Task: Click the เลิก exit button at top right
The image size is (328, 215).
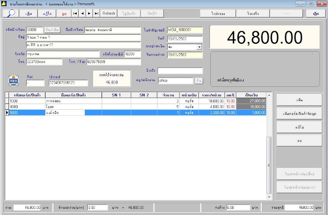Action: [x=315, y=14]
